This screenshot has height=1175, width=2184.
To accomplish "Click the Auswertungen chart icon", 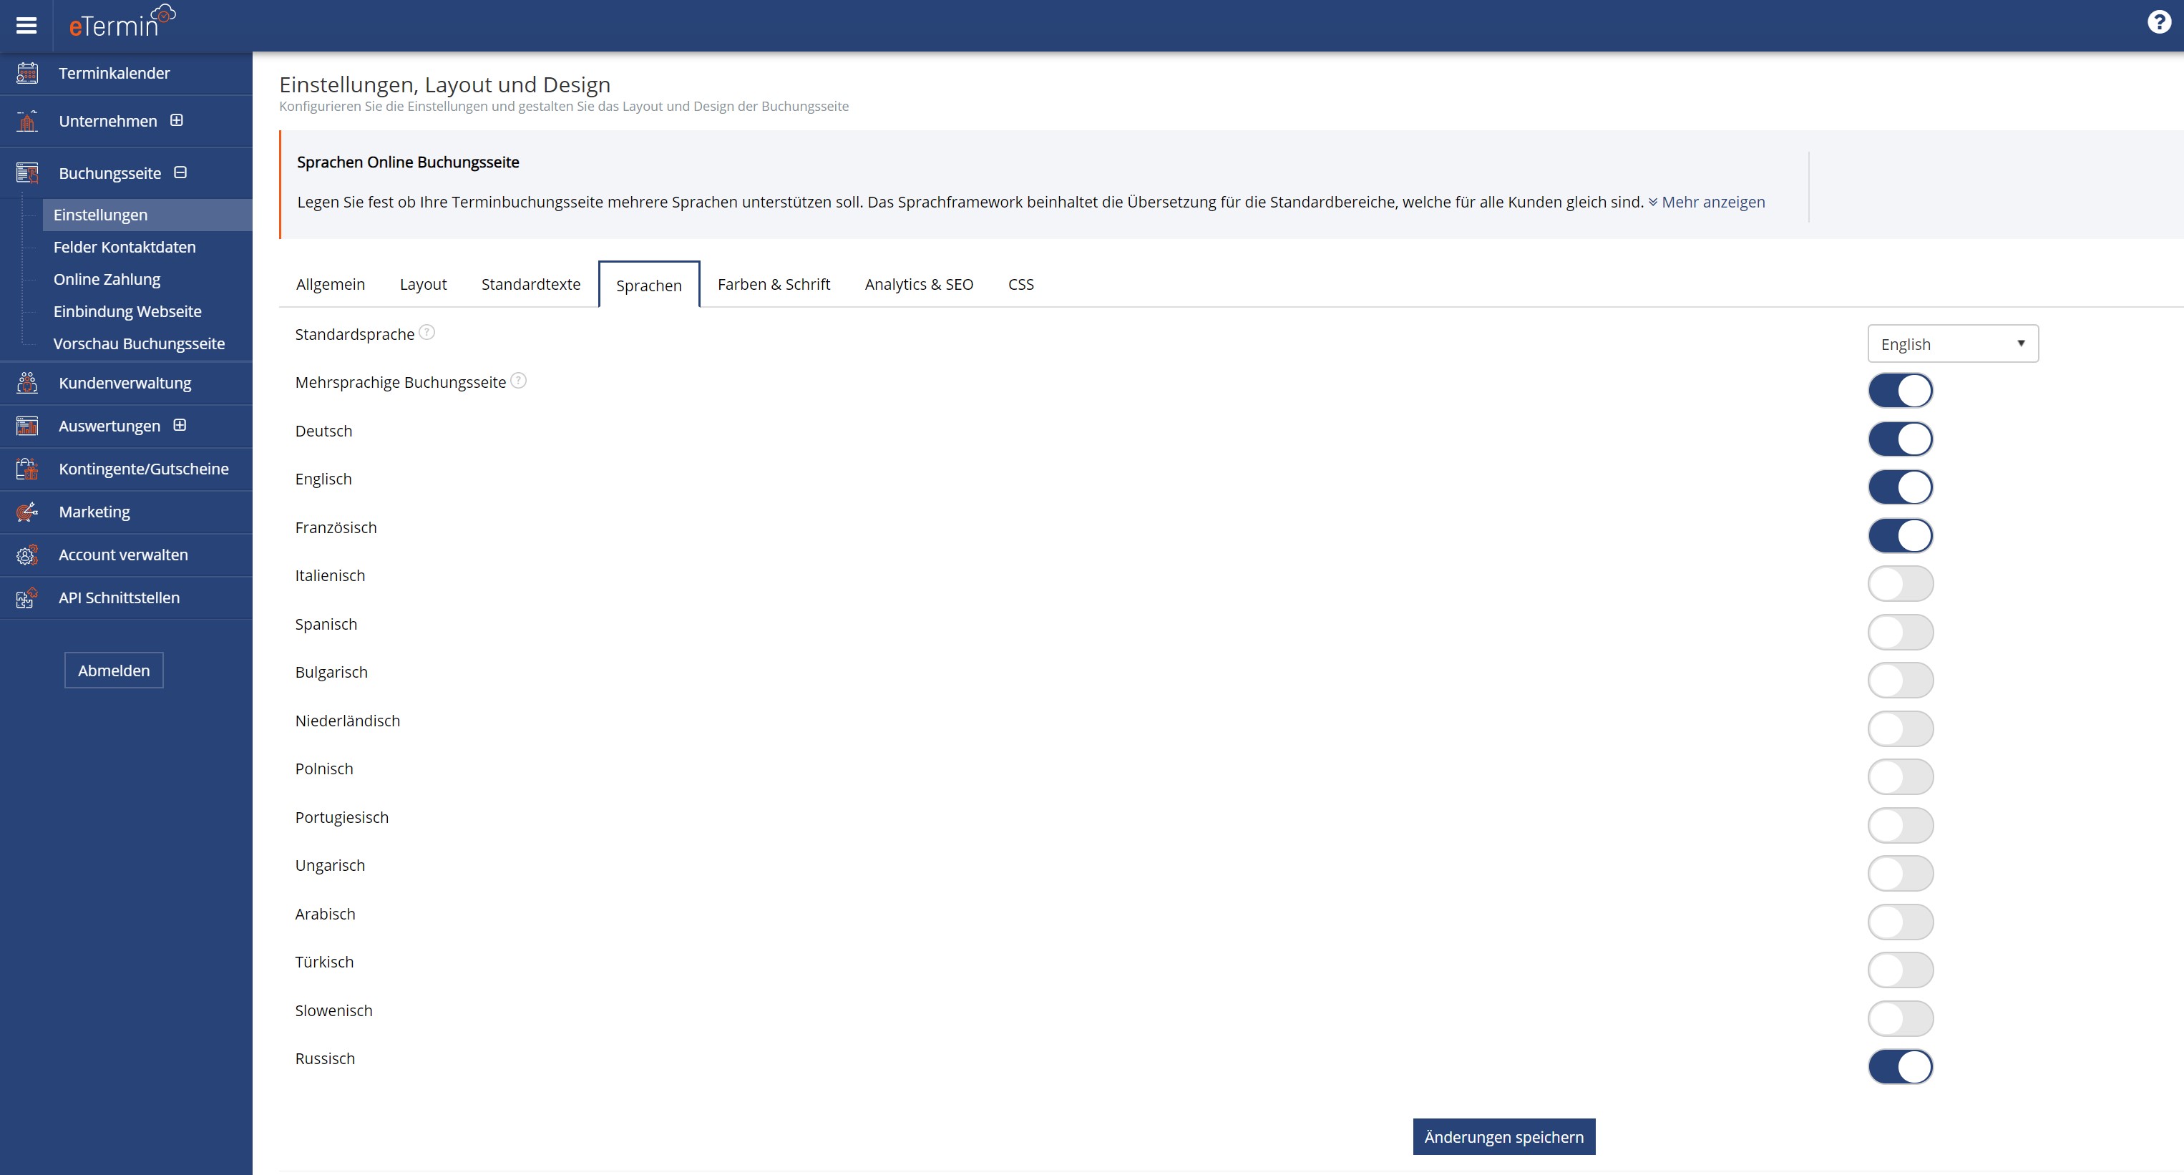I will tap(27, 426).
